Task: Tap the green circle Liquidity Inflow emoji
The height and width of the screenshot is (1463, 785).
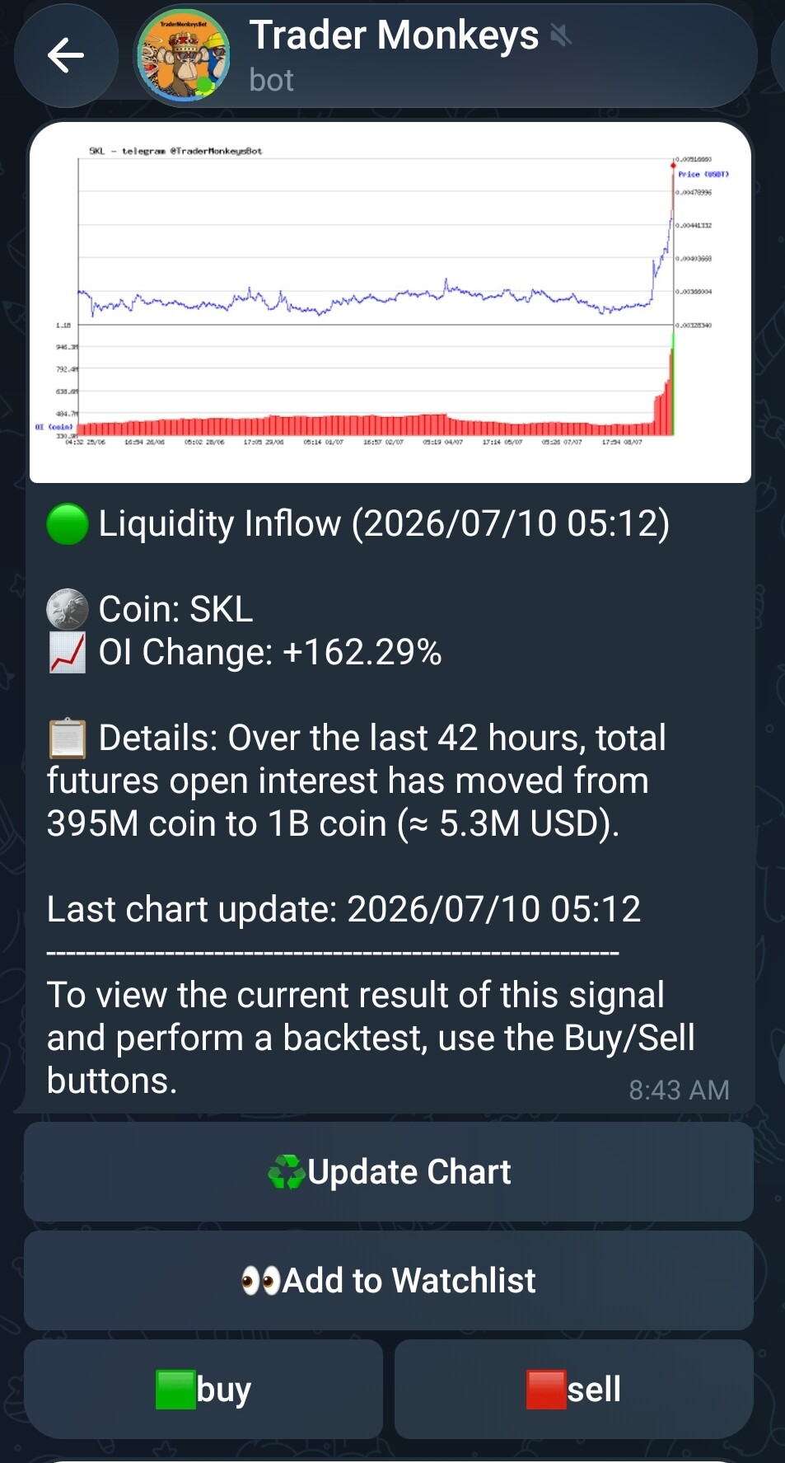Action: [x=68, y=524]
